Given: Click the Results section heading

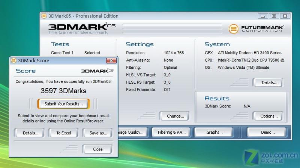Looking at the screenshot, I should pos(217,99).
